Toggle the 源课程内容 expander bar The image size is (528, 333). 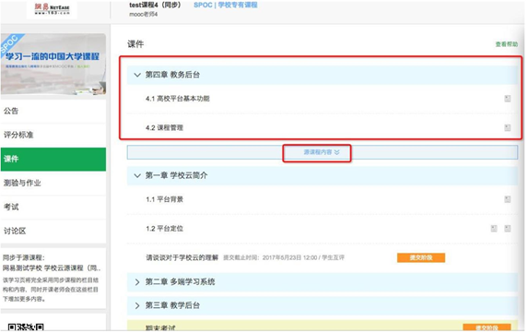click(323, 152)
